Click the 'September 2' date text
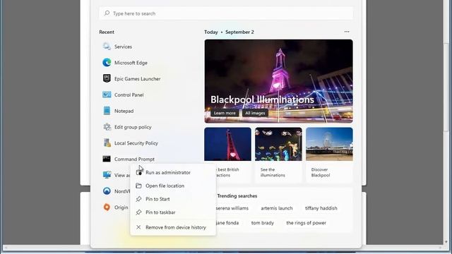The width and height of the screenshot is (452, 254). [239, 32]
